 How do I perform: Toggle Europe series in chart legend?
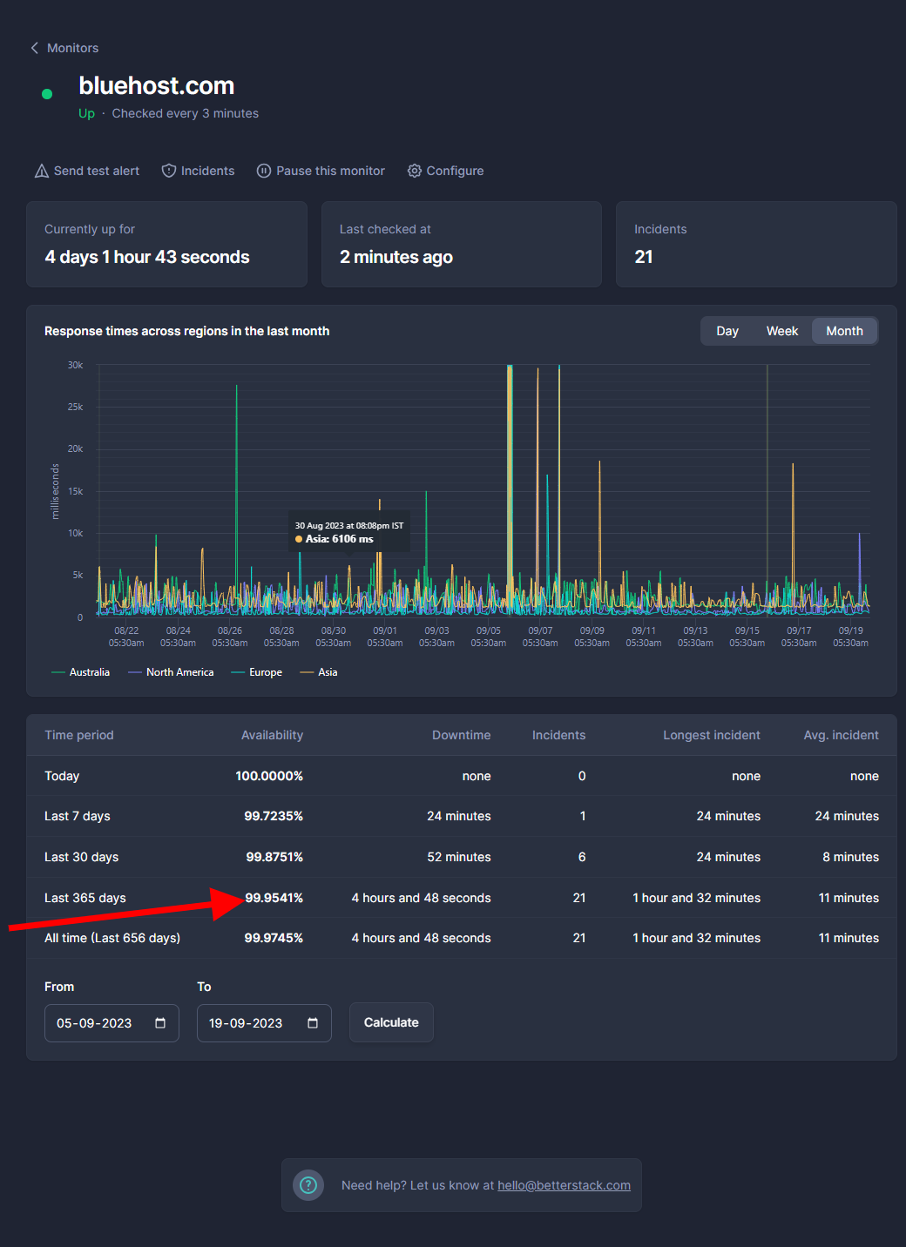pyautogui.click(x=257, y=672)
